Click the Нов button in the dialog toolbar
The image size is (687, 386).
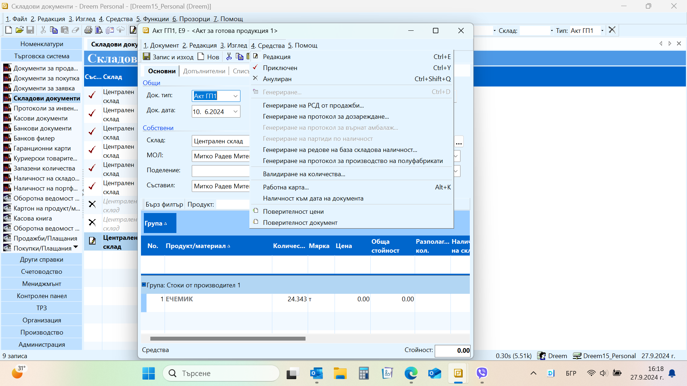208,56
